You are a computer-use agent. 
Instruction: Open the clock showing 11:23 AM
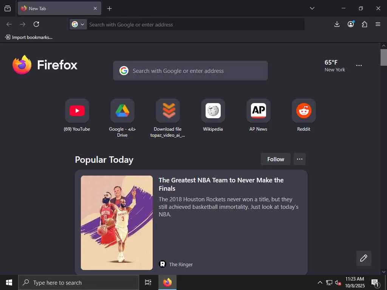[354, 282]
